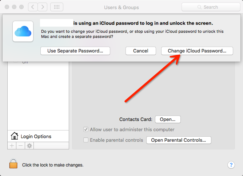Screen dimensions: 243x176
Task: Open the Contacts Card
Action: click(x=168, y=119)
